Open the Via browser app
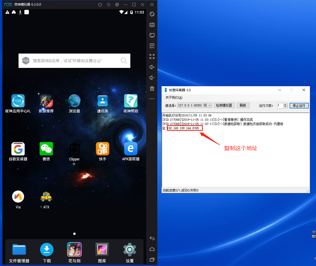Screen dimensions: 316x266 point(18,197)
